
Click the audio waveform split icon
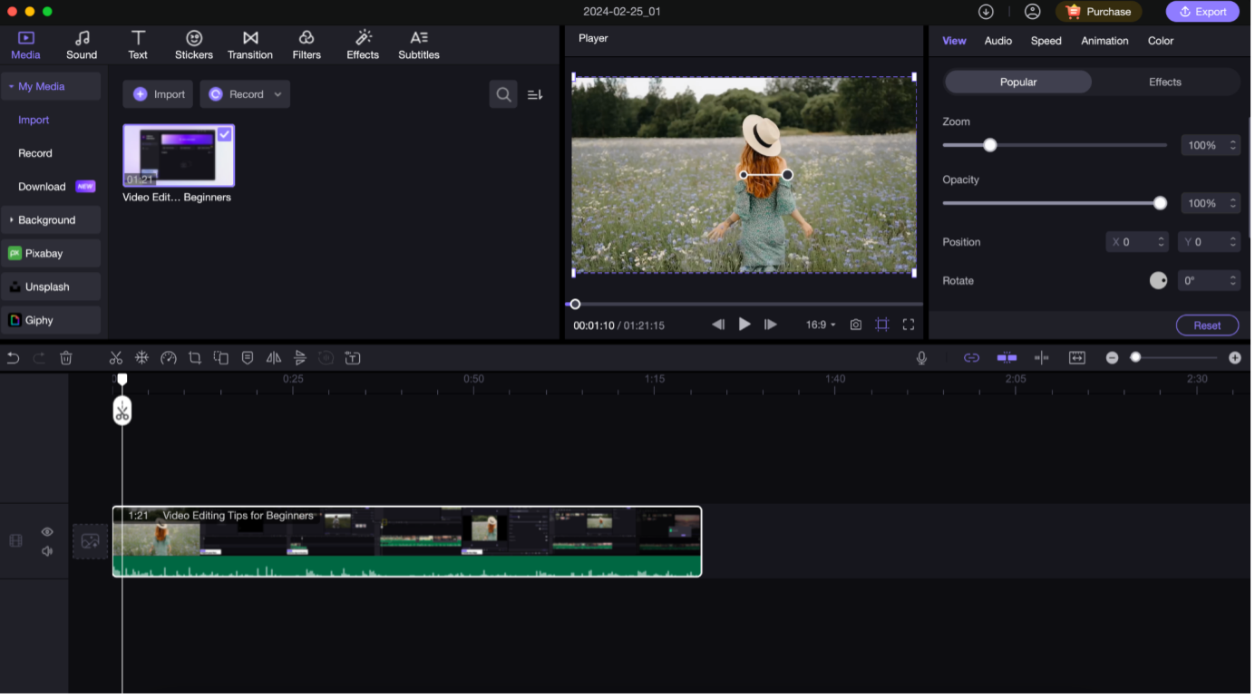[1043, 359]
